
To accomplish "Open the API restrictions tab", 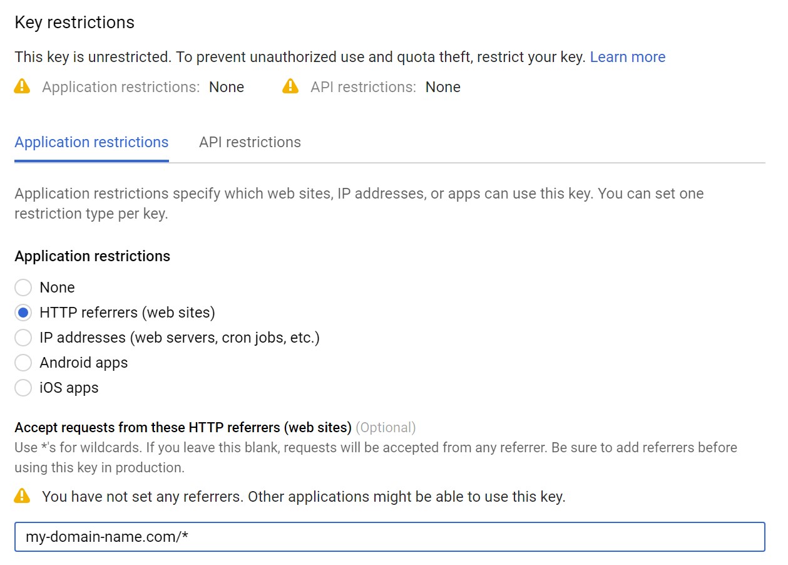I will click(250, 143).
